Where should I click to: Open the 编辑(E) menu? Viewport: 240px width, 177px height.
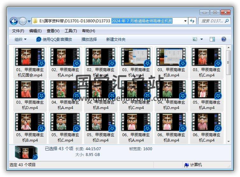coord(35,31)
